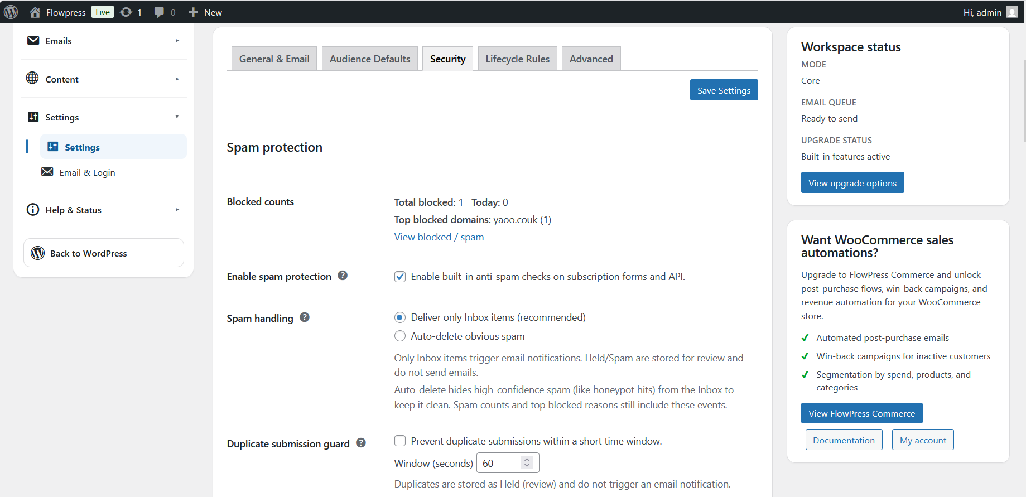
Task: Click the Email & Login envelope icon
Action: [x=47, y=172]
